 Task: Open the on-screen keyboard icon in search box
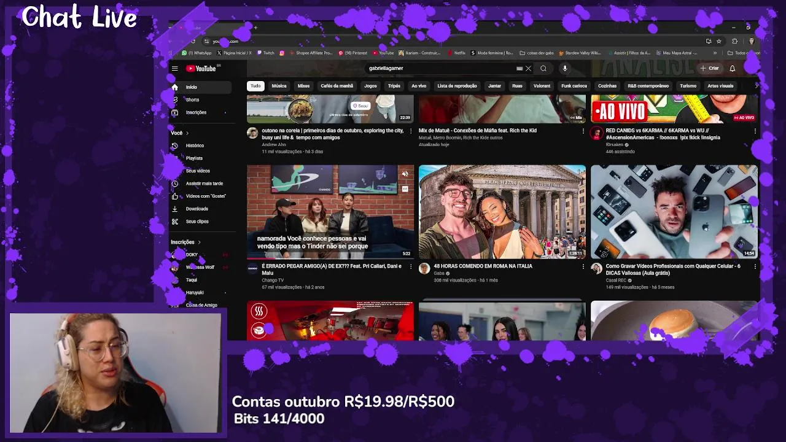[x=519, y=69]
